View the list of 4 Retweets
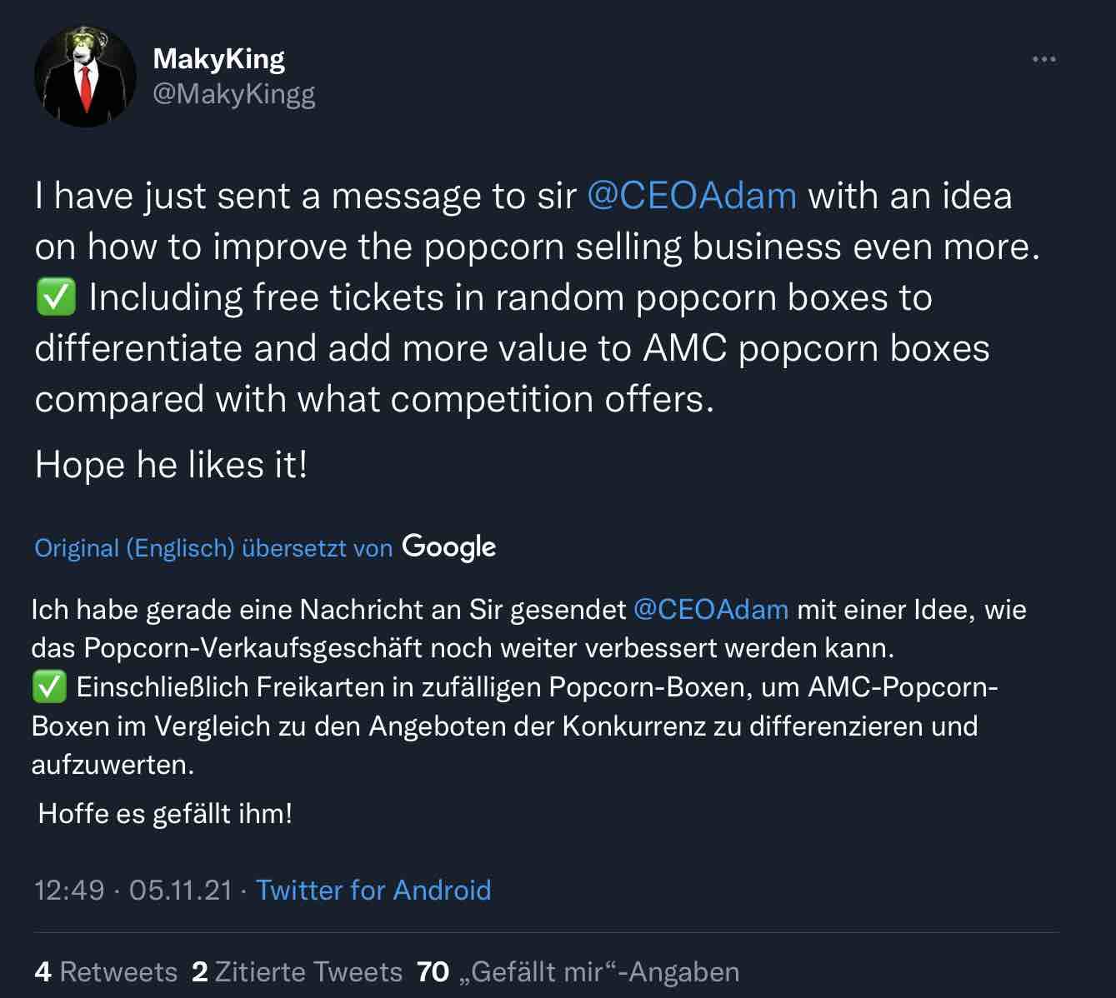1116x998 pixels. click(106, 971)
